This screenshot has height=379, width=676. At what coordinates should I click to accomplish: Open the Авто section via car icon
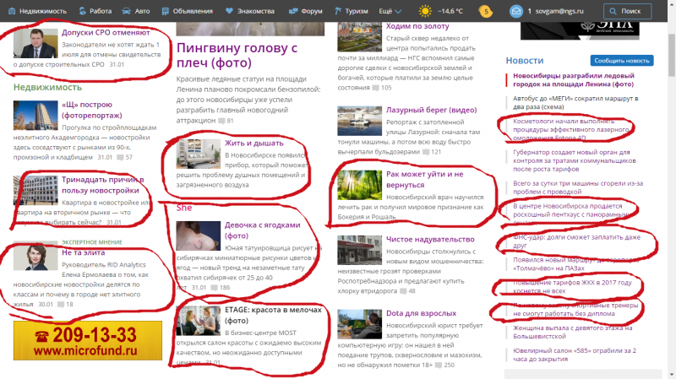[x=126, y=12]
